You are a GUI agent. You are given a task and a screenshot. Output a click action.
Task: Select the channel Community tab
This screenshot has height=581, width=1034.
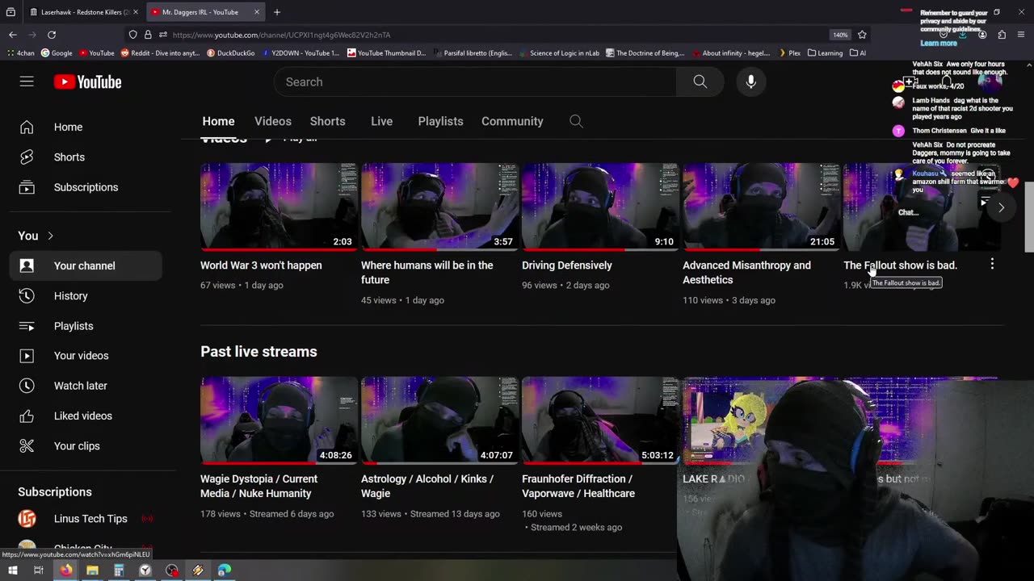[512, 121]
